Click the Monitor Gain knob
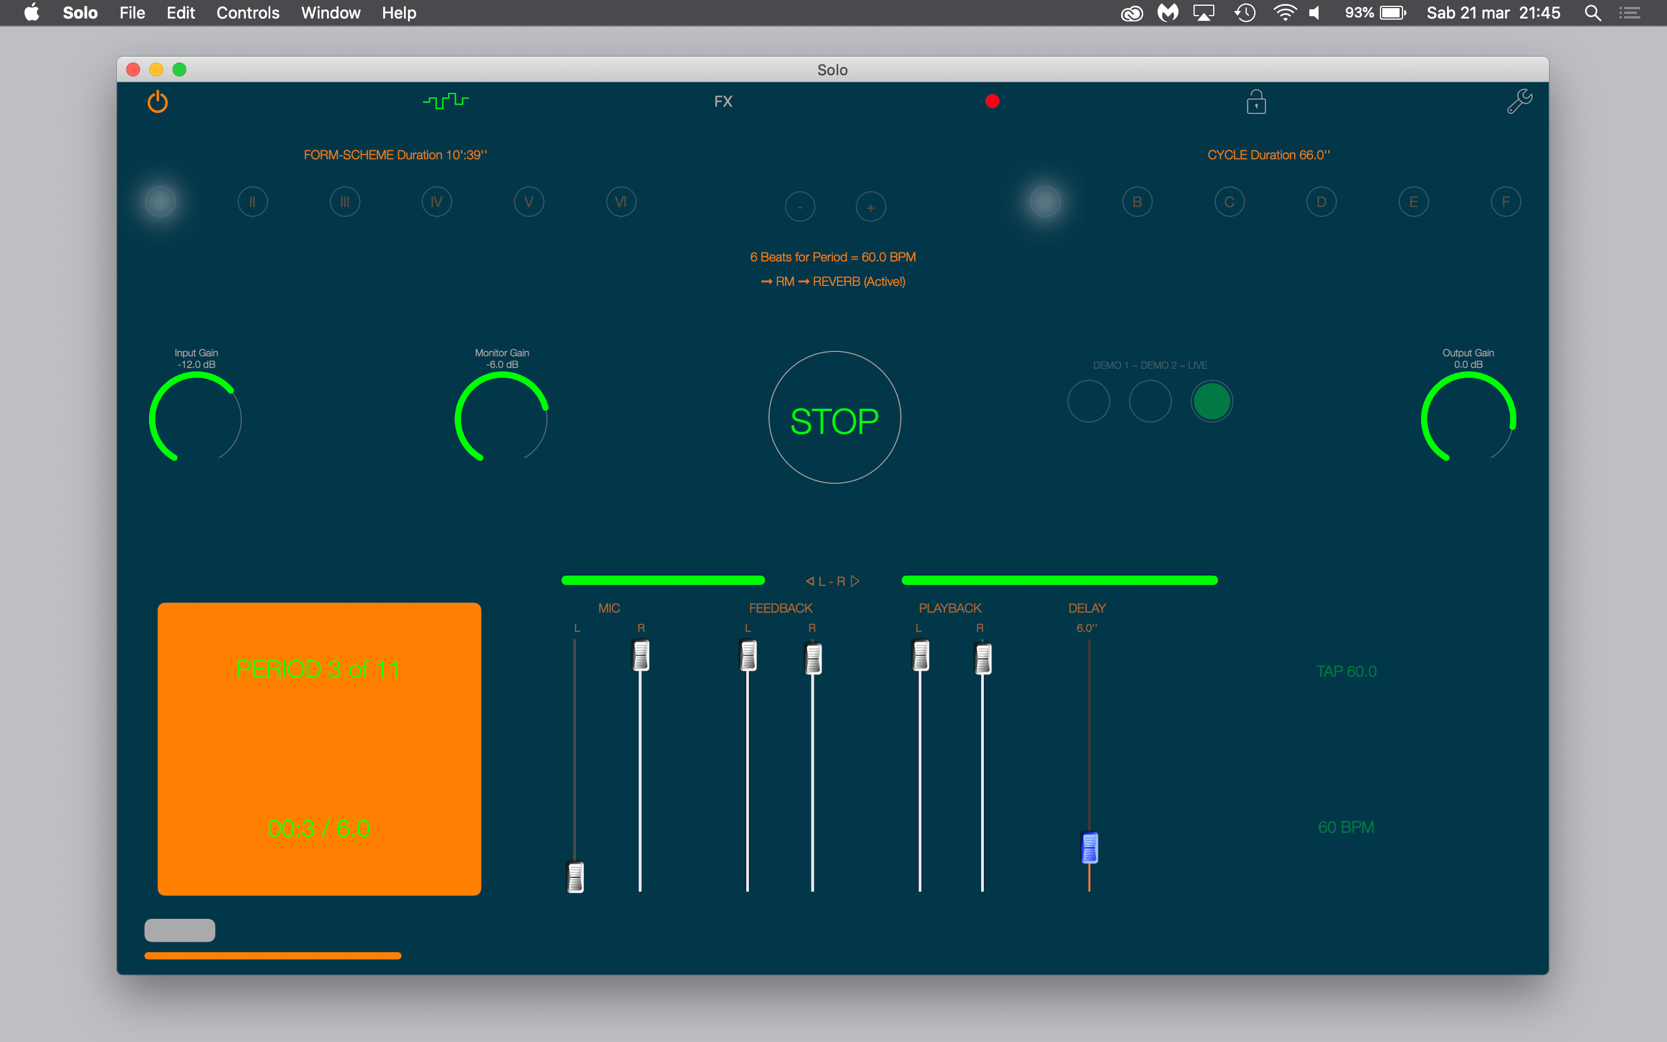Image resolution: width=1667 pixels, height=1042 pixels. pos(501,417)
